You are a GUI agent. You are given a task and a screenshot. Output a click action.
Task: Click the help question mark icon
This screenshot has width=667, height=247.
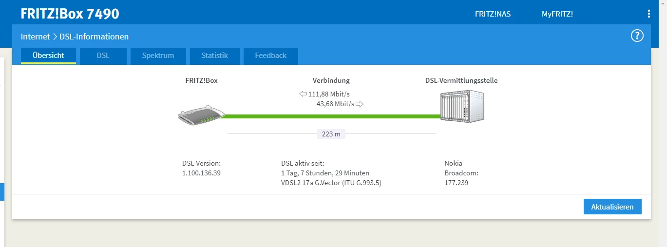(637, 36)
